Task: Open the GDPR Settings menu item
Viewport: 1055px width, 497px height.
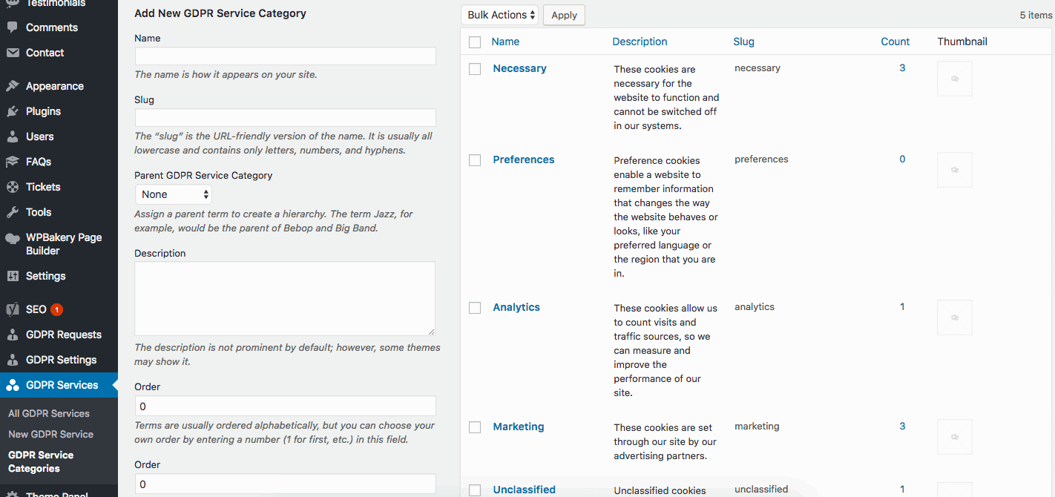Action: [61, 360]
